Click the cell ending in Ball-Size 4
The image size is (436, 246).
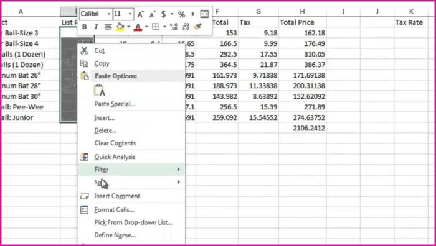pos(31,44)
